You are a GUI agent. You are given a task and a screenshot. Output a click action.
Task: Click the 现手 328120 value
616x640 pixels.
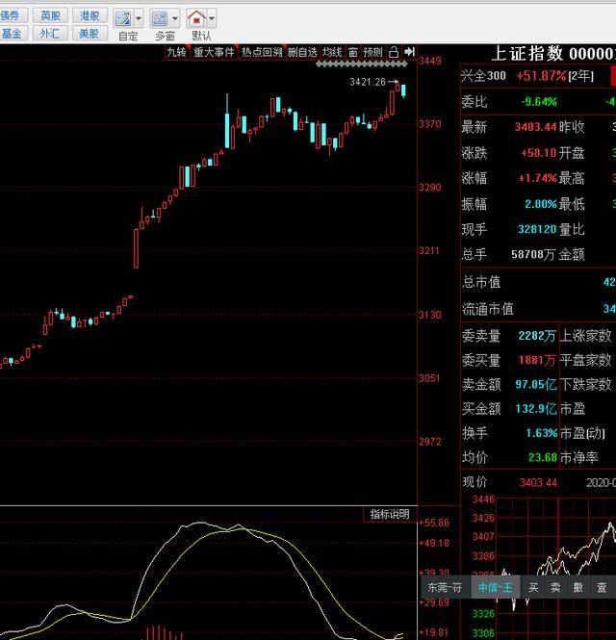click(x=537, y=229)
